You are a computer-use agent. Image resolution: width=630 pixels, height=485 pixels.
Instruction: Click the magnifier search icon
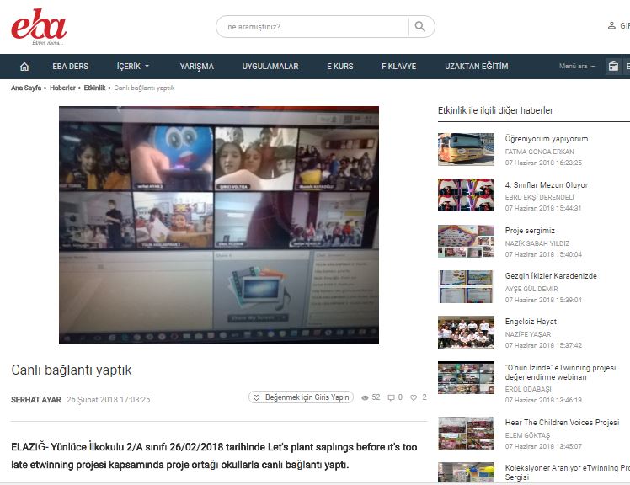pyautogui.click(x=420, y=26)
